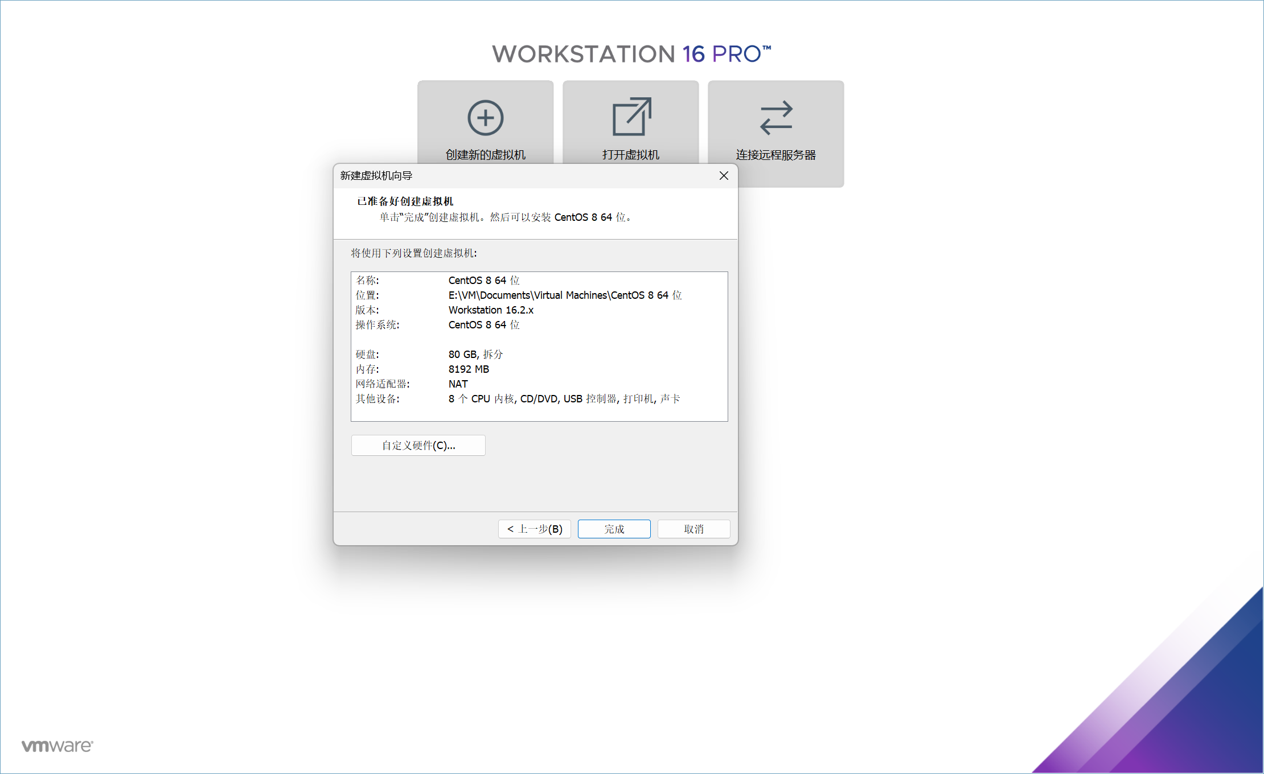Open 自定义硬件(C) settings
This screenshot has width=1264, height=774.
pos(418,445)
